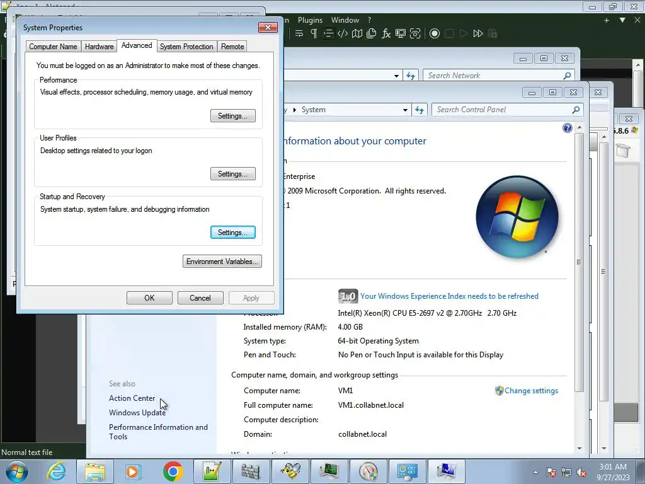
Task: Toggle word wrap in Notepad++ toolbar
Action: [x=299, y=34]
